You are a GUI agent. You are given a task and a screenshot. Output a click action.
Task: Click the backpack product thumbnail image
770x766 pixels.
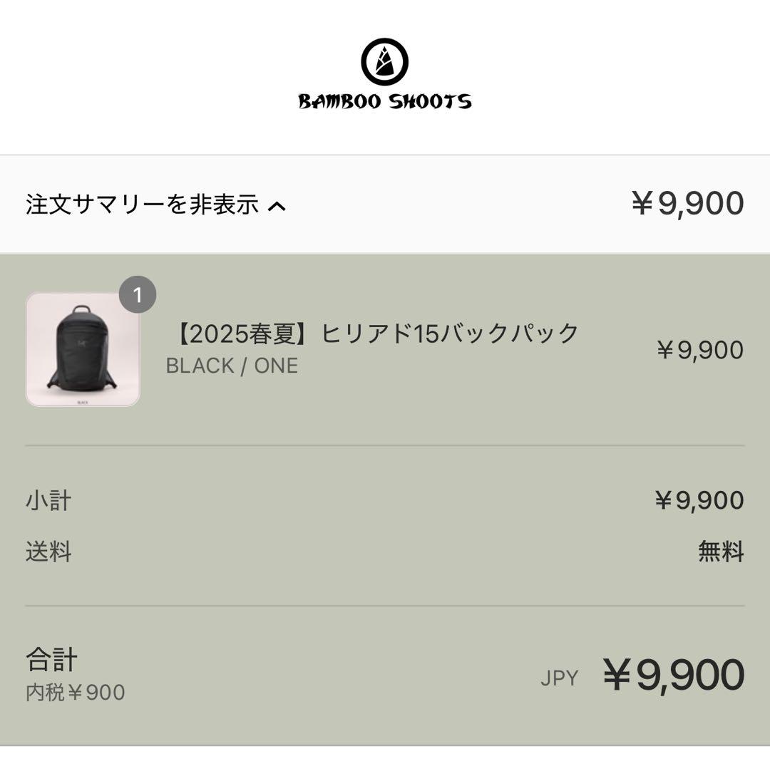tap(83, 350)
